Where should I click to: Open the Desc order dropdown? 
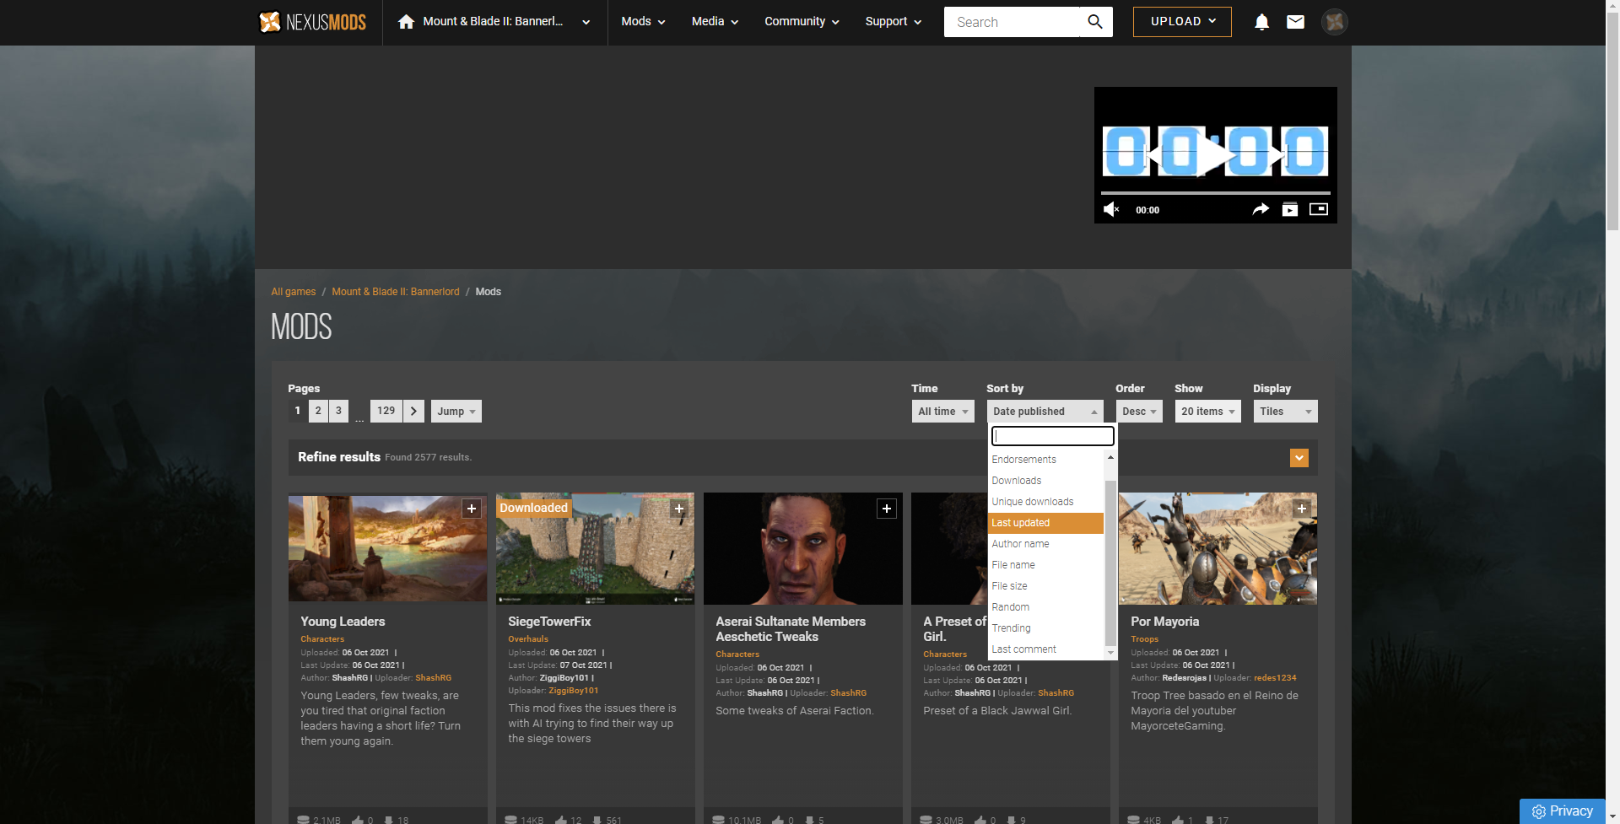click(x=1139, y=411)
